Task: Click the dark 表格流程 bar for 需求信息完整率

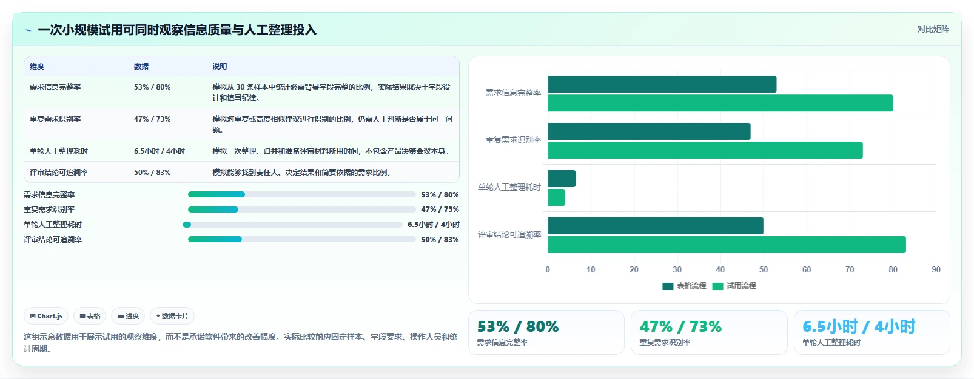Action: tap(662, 84)
